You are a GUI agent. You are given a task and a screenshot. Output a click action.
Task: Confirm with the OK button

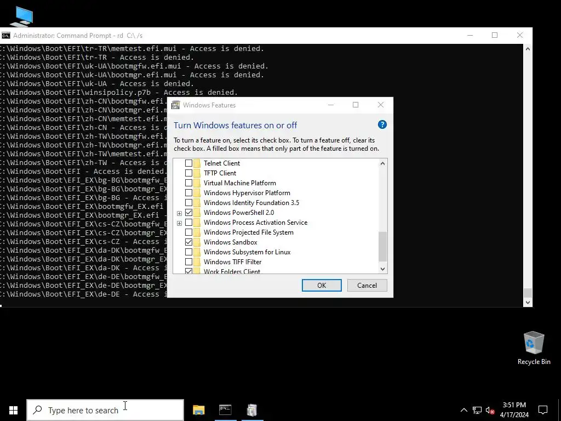click(x=322, y=285)
